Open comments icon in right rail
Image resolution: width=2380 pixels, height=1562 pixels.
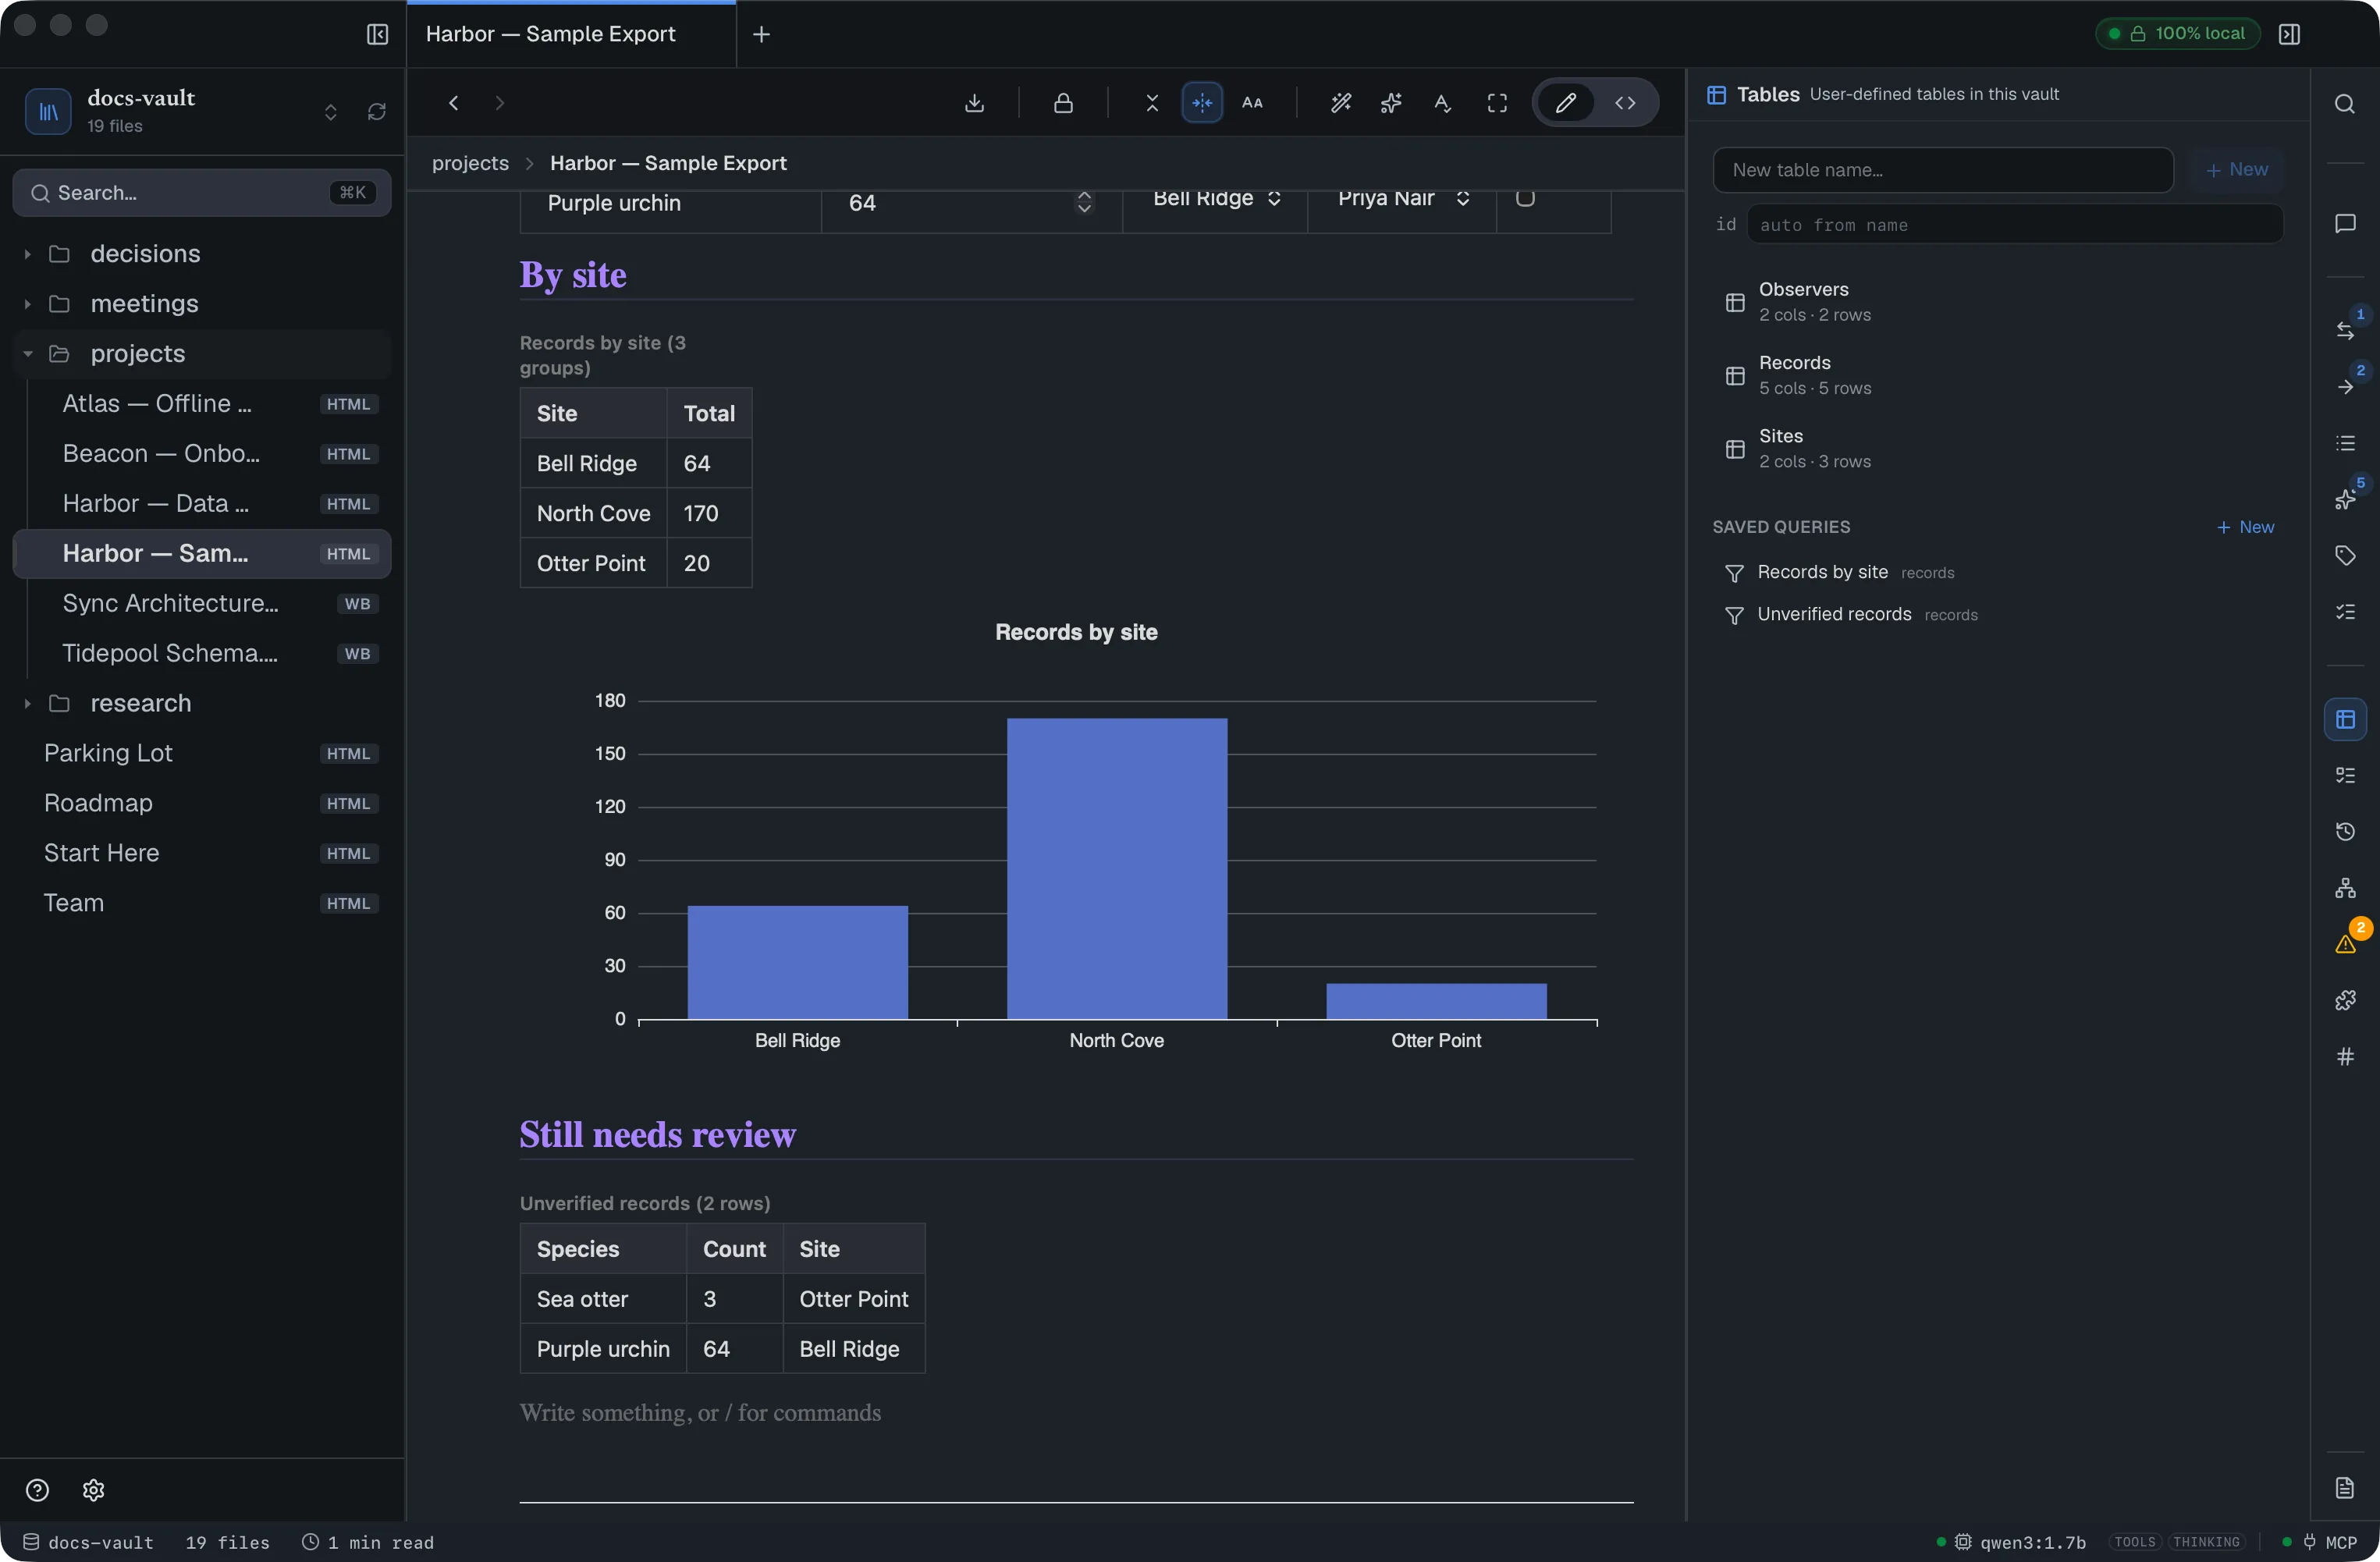pyautogui.click(x=2344, y=223)
